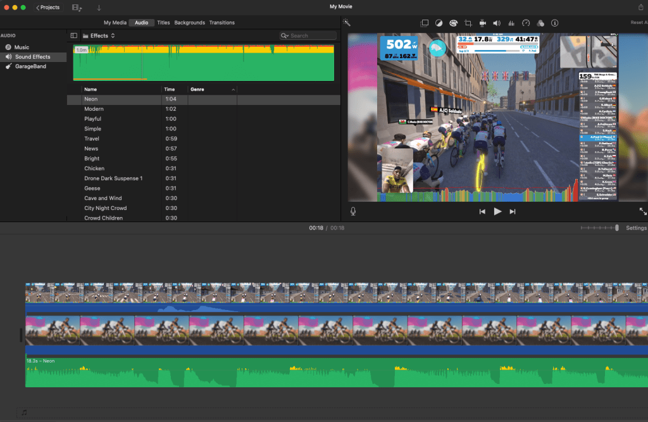The width and height of the screenshot is (648, 422).
Task: Toggle fullscreen playback with the expand arrows
Action: (x=643, y=211)
